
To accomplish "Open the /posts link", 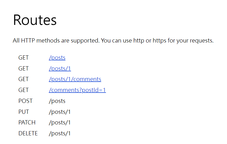I will click(x=57, y=58).
